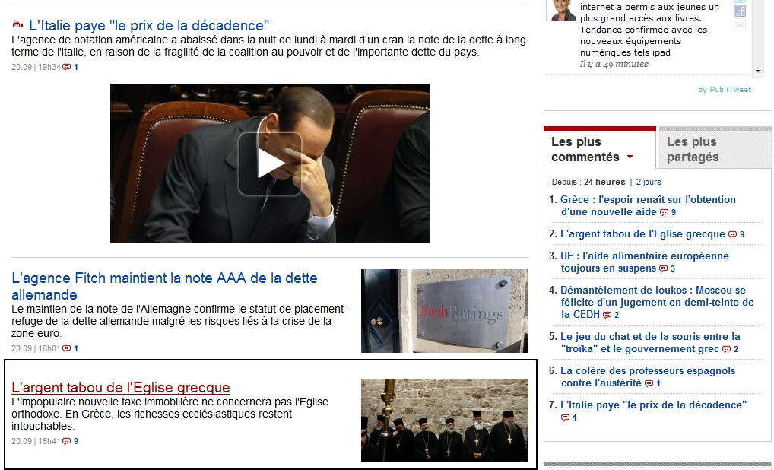
Task: Click comment bubble under L'argent tabou article
Action: [x=67, y=442]
